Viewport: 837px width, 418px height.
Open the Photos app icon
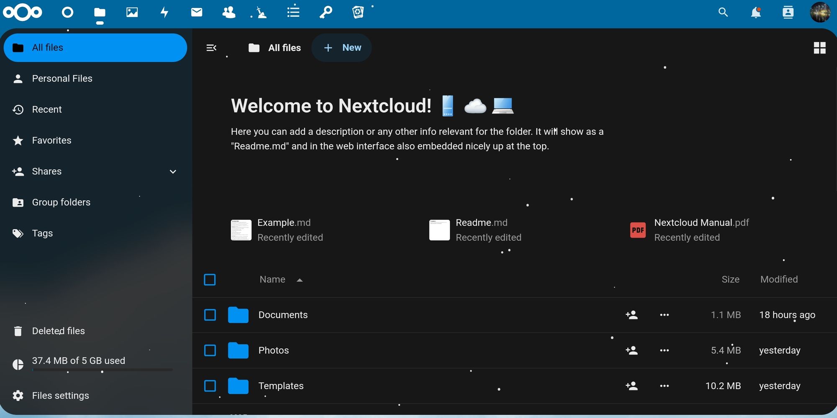(x=132, y=12)
